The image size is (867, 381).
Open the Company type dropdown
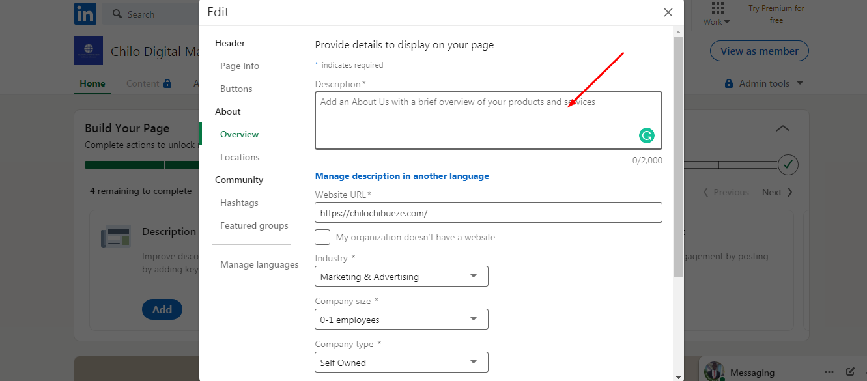(401, 363)
